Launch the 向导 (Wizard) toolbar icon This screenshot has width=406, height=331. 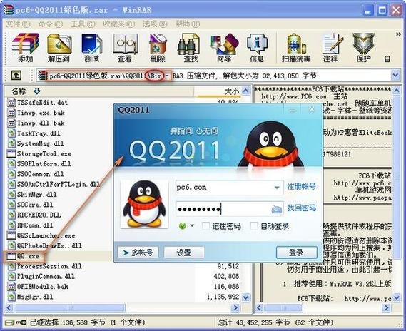224,48
